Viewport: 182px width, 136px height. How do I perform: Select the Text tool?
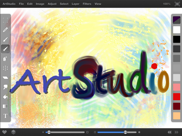coord(5,116)
